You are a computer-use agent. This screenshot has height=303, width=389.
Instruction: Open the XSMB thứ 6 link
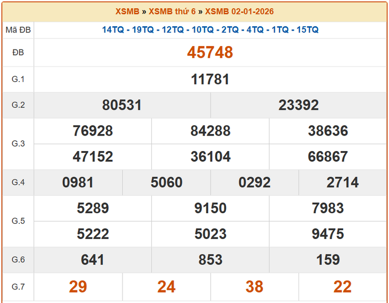pos(173,12)
